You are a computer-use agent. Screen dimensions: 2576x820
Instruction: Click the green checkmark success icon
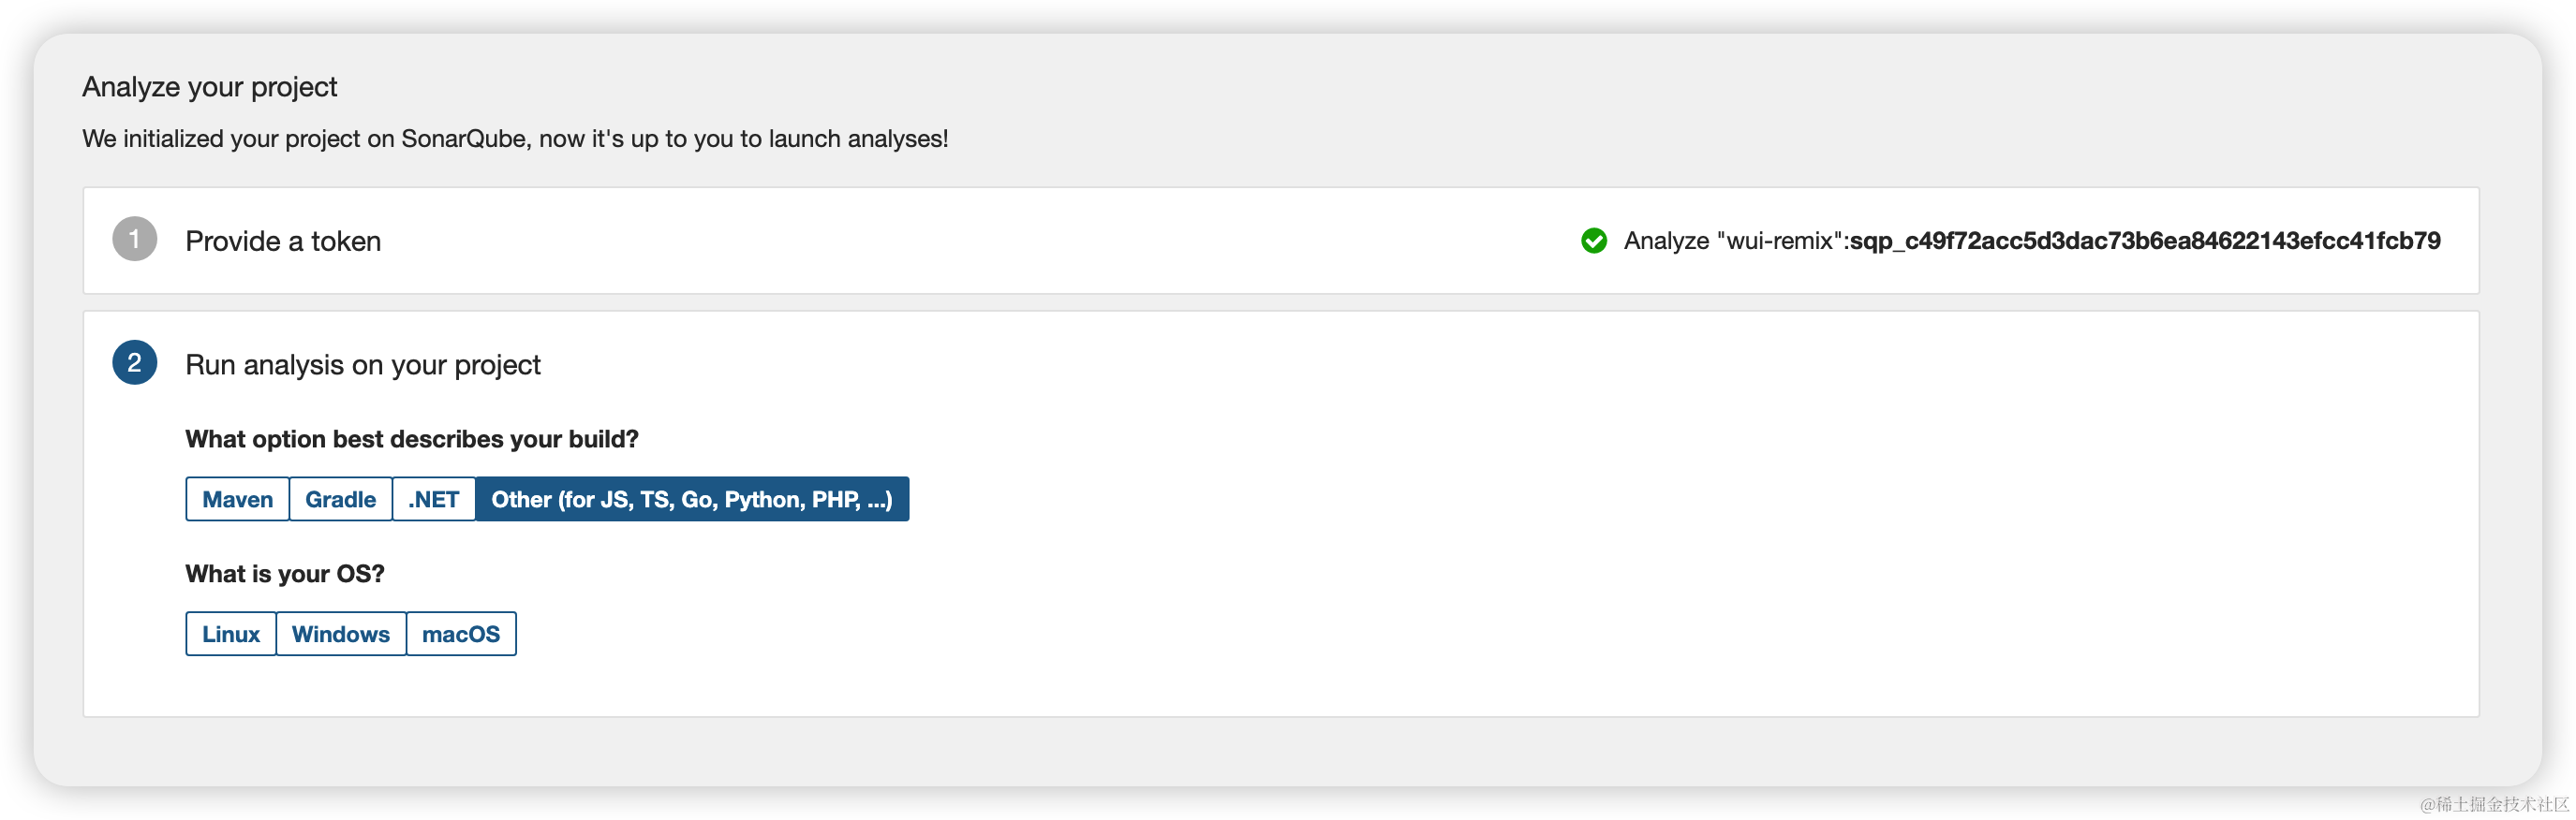(x=1594, y=241)
